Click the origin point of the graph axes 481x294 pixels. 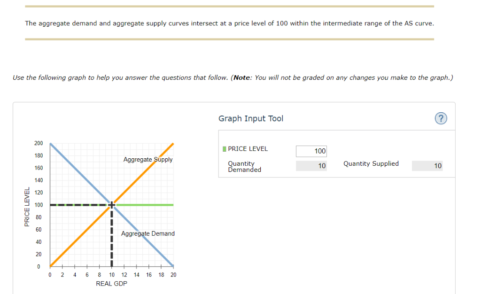(49, 266)
